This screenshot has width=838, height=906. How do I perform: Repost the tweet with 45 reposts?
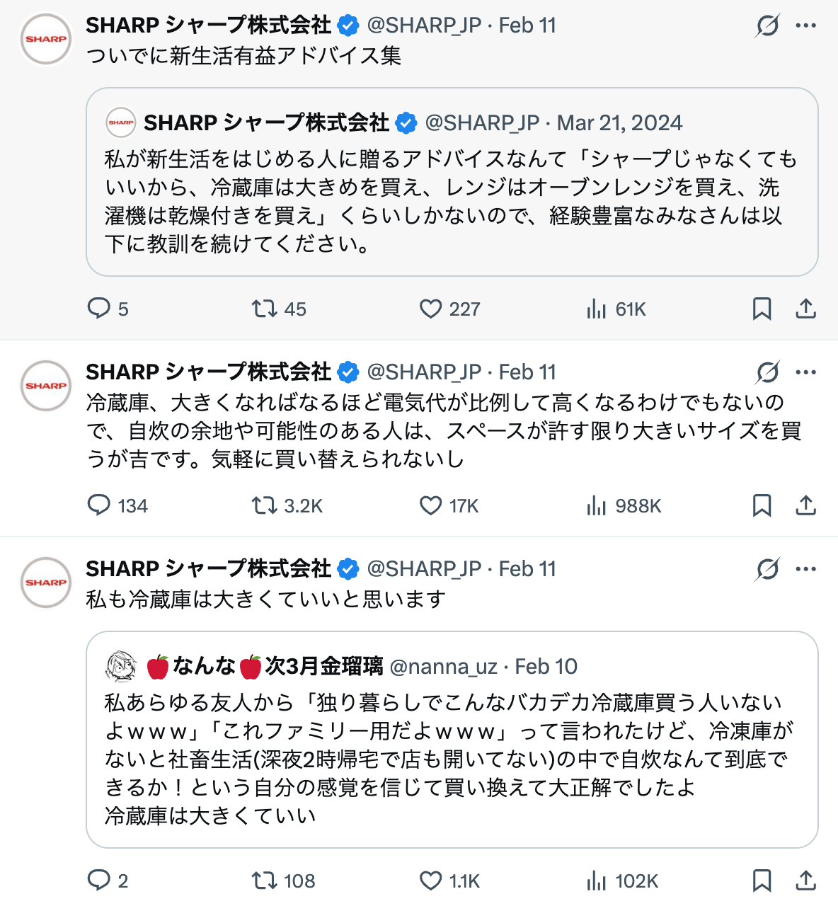tap(264, 309)
